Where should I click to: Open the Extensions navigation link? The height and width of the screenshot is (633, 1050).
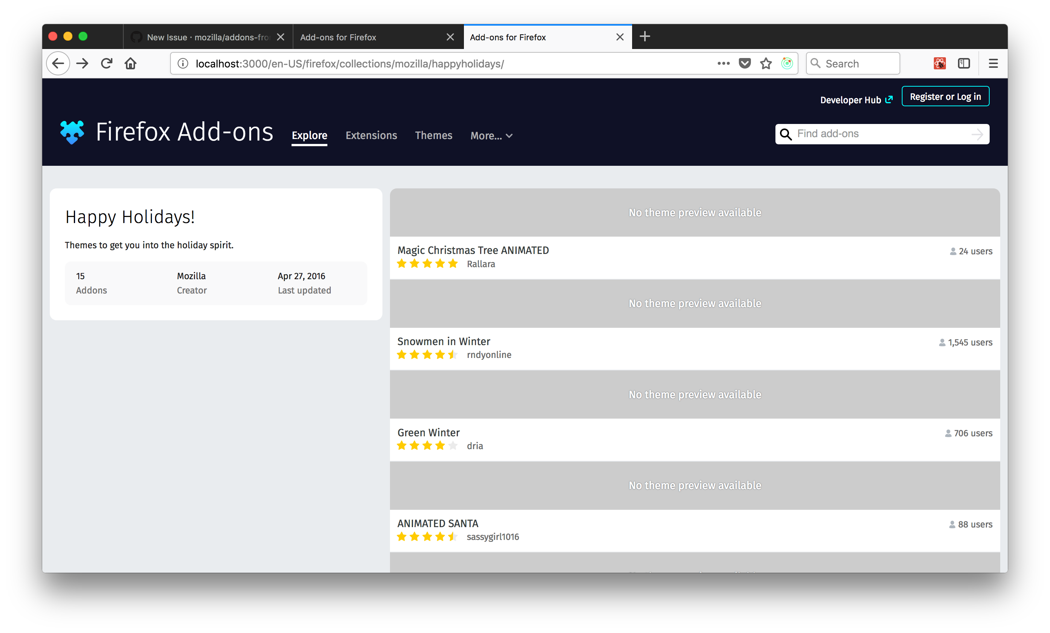pos(371,135)
